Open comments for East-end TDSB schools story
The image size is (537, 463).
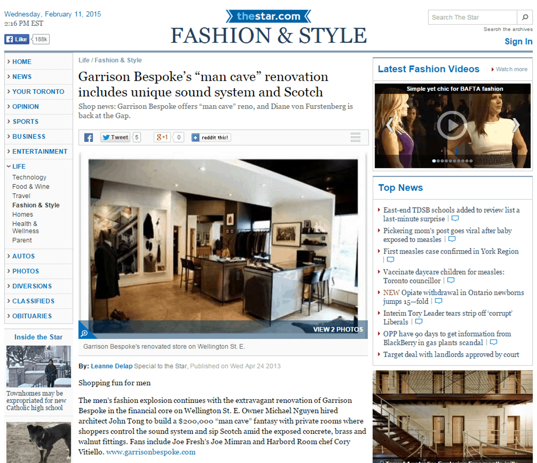click(455, 219)
